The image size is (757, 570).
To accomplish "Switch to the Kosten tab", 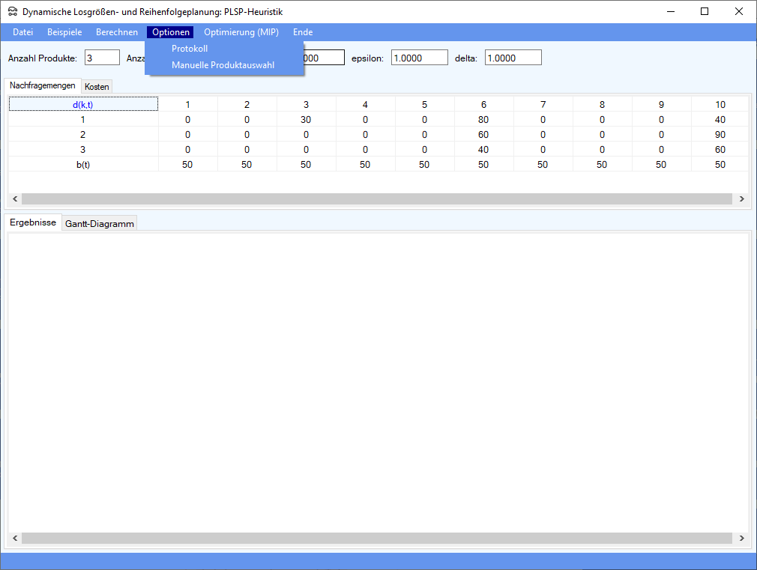I will point(97,87).
